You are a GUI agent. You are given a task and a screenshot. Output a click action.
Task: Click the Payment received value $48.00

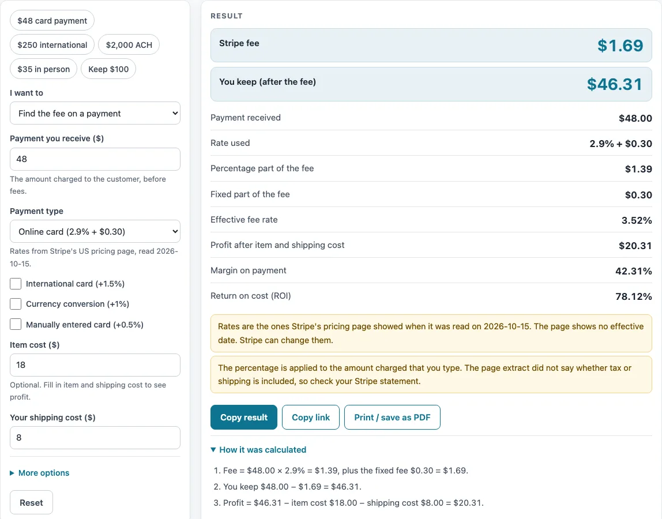pos(635,118)
